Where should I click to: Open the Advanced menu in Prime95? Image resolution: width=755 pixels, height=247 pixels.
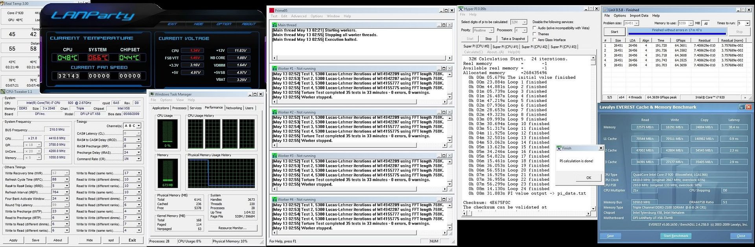299,16
